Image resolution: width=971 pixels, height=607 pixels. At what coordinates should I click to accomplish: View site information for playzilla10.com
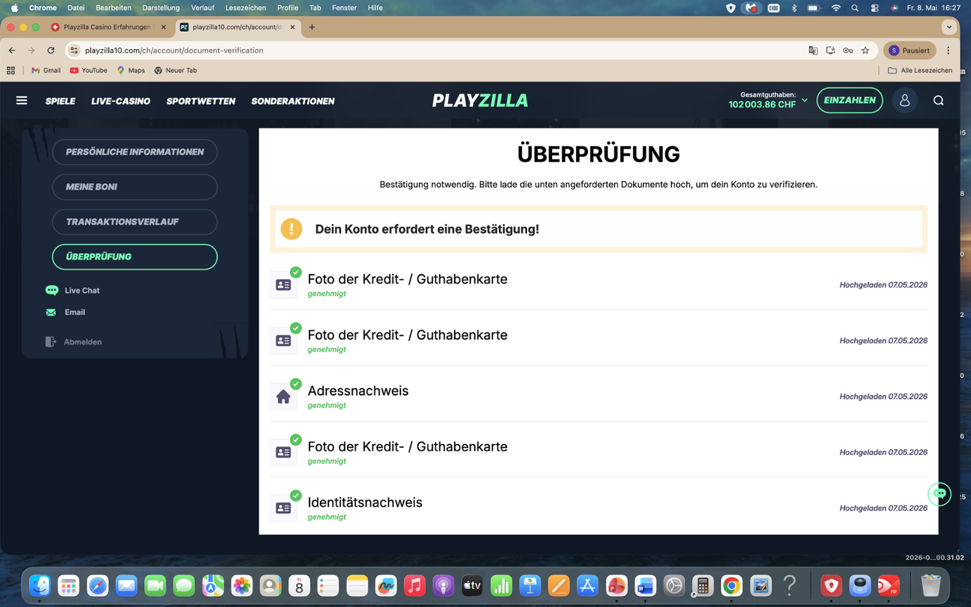pos(74,50)
